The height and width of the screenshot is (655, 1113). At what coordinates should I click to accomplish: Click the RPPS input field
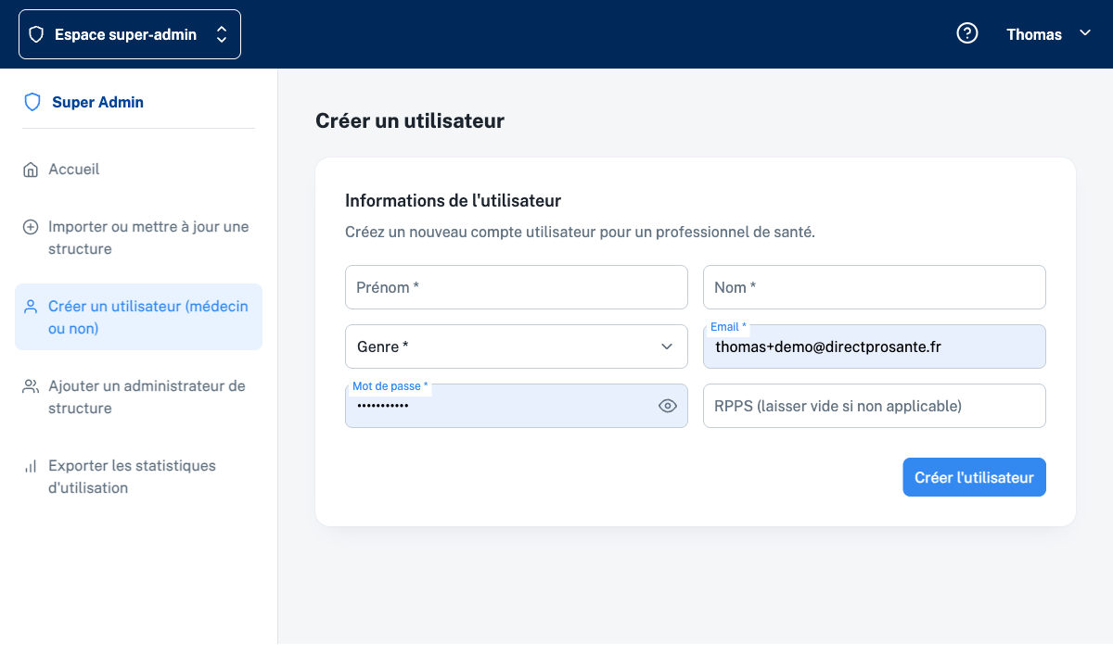point(874,406)
